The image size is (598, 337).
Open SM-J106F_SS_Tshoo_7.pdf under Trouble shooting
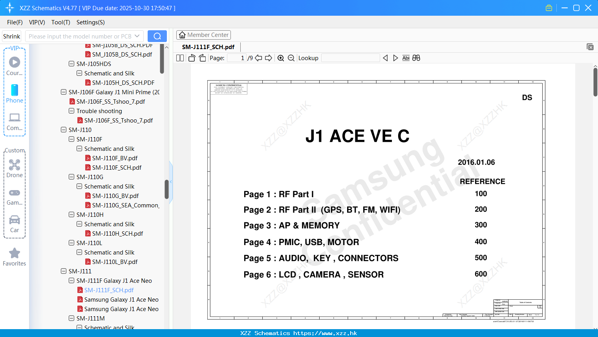coord(119,120)
